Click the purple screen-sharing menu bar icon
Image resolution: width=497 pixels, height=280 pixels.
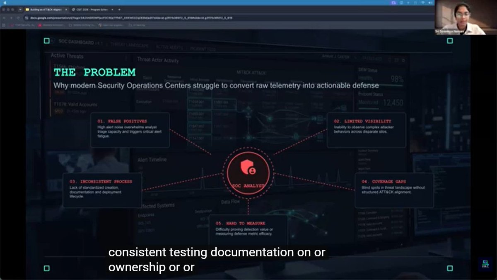(x=393, y=2)
